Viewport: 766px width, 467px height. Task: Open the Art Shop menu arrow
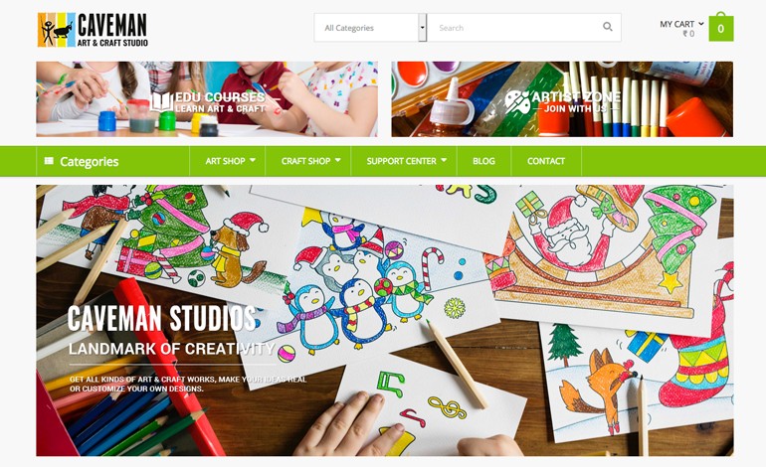tap(253, 160)
